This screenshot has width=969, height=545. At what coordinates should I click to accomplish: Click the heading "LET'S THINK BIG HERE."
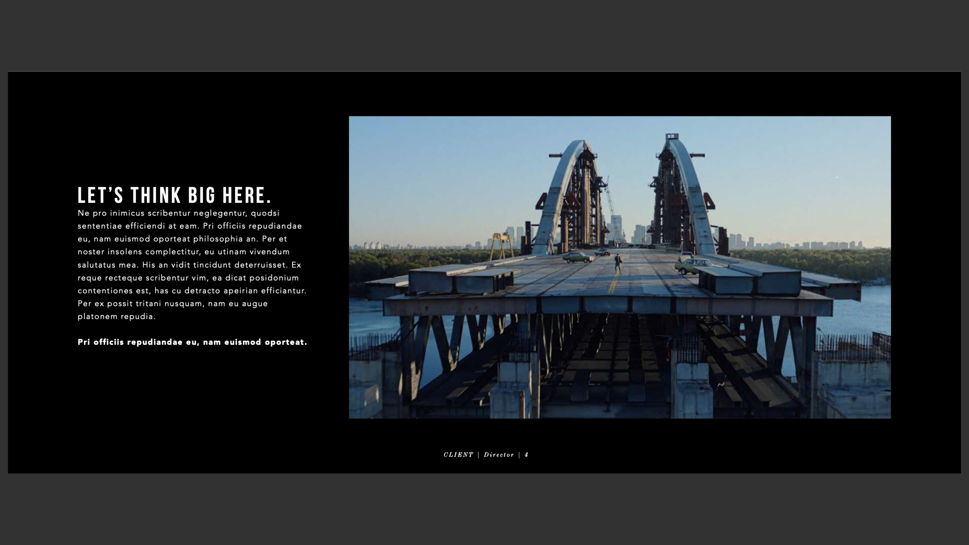(x=174, y=195)
